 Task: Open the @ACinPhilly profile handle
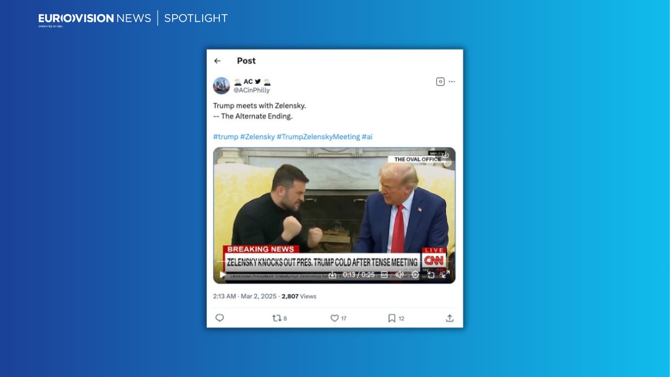coord(252,90)
